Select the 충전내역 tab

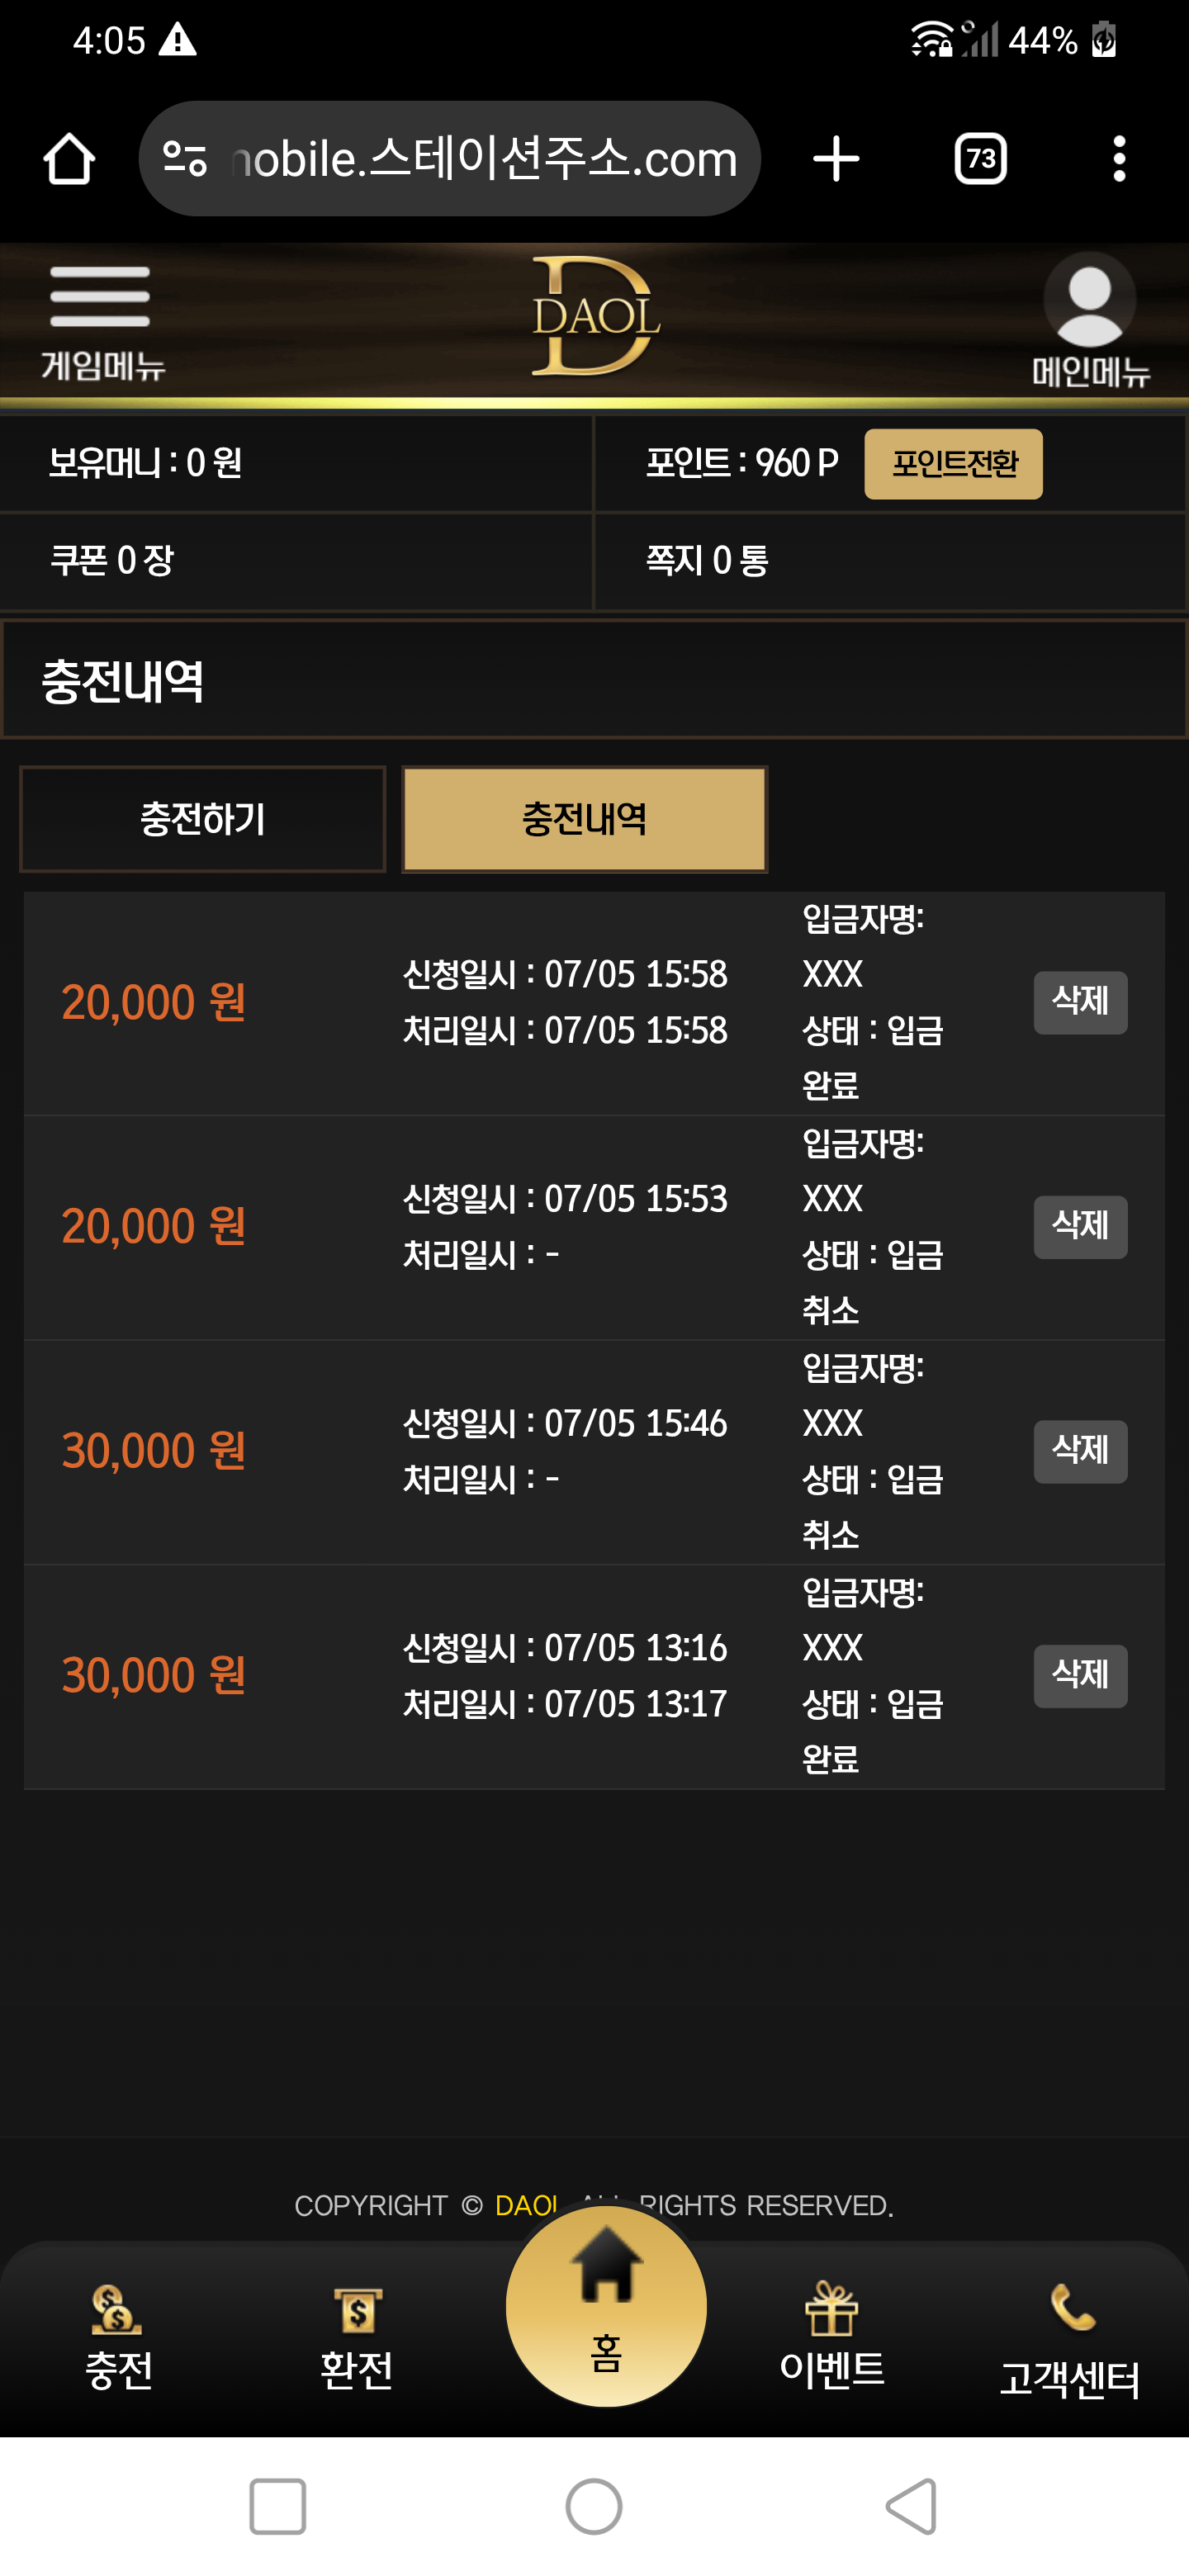point(585,819)
